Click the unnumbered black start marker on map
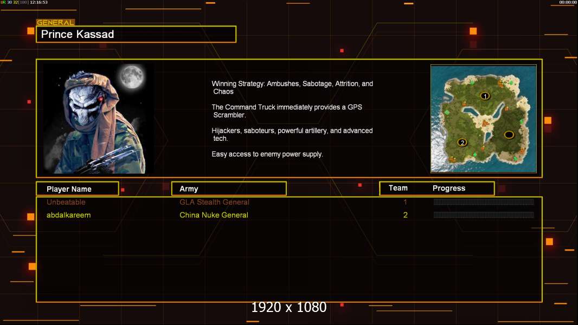Image resolution: width=578 pixels, height=325 pixels. tap(509, 135)
